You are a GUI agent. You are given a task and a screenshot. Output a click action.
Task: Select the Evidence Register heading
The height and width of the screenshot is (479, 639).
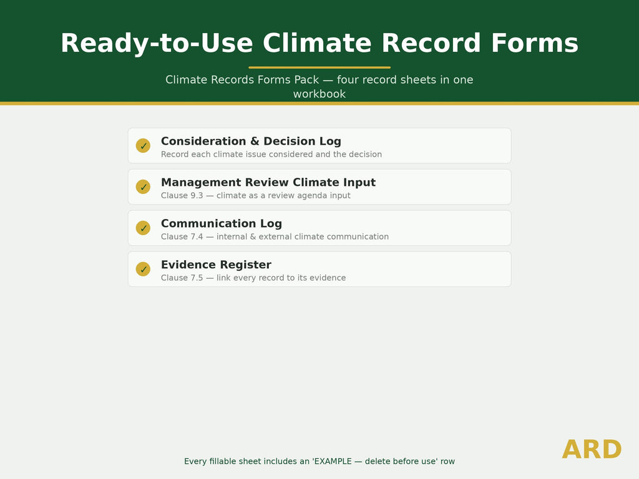coord(216,264)
